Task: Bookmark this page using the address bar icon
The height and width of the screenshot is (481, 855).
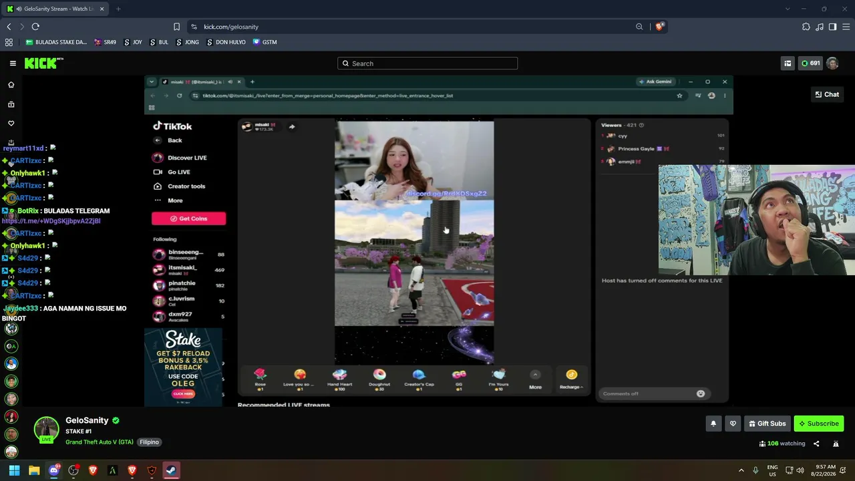Action: pyautogui.click(x=176, y=27)
